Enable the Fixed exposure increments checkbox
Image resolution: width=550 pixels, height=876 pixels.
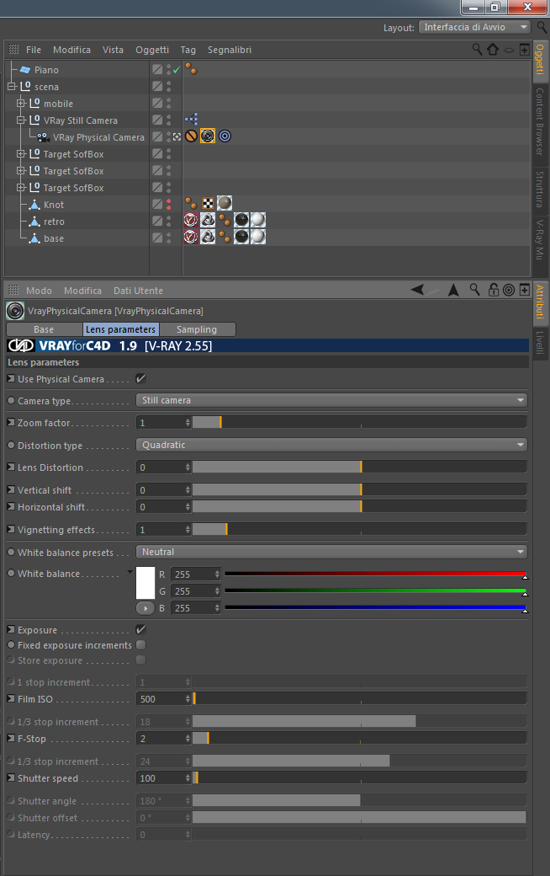[x=141, y=644]
